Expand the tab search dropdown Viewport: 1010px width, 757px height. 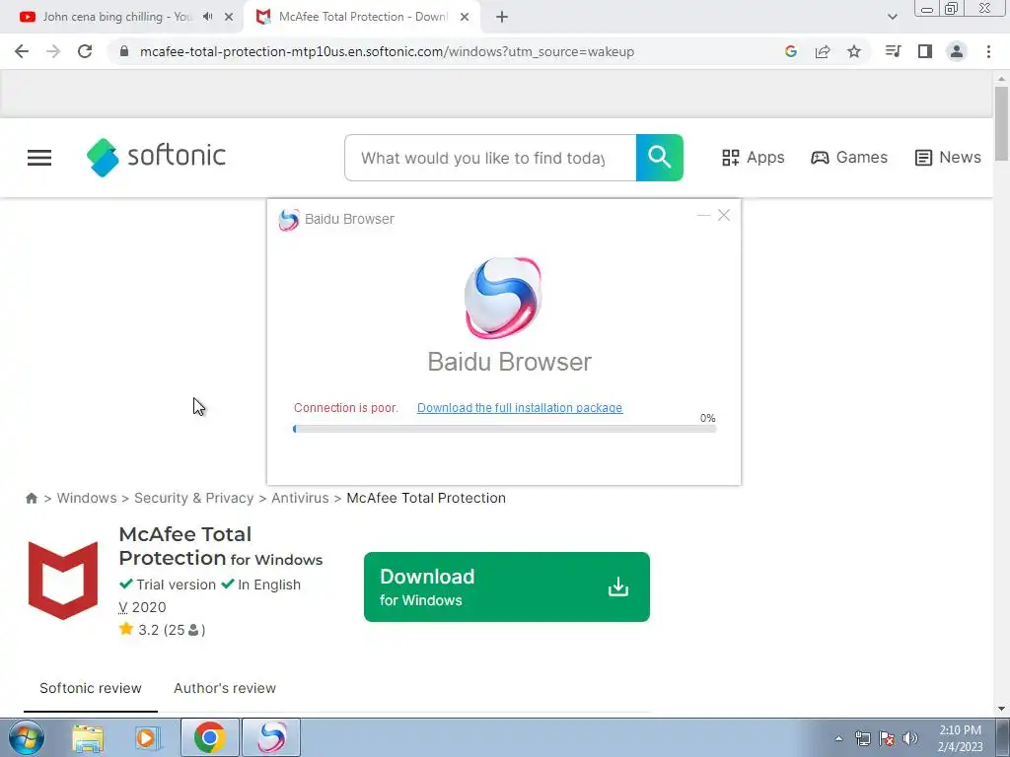pyautogui.click(x=892, y=17)
